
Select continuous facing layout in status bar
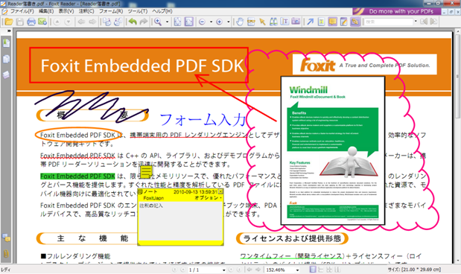tap(337, 270)
